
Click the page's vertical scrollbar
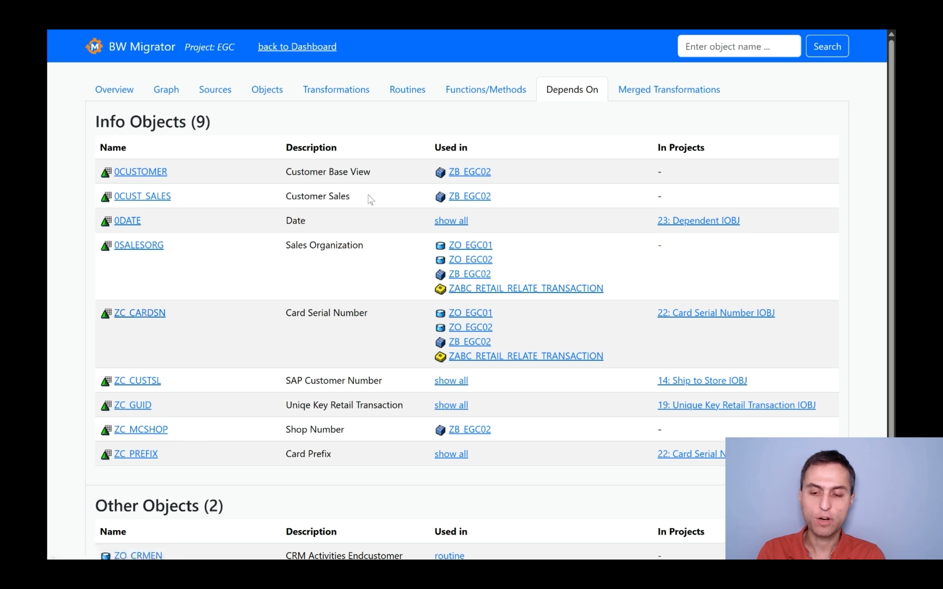[891, 234]
